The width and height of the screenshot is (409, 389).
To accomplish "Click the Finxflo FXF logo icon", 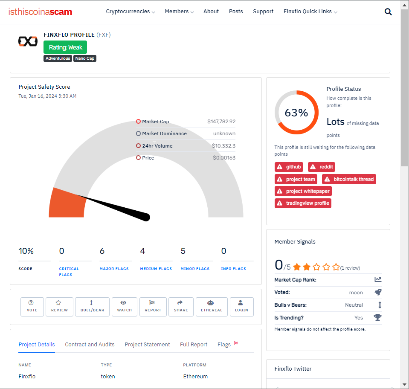I will pos(28,41).
